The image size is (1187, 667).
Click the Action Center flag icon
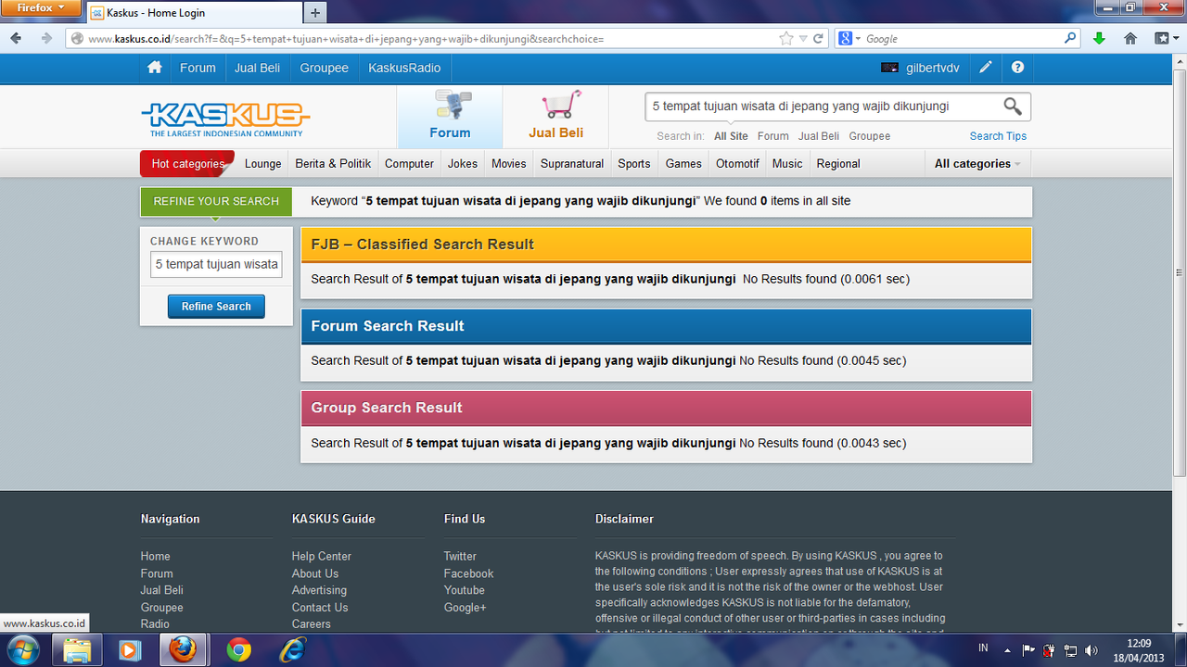coord(1028,650)
